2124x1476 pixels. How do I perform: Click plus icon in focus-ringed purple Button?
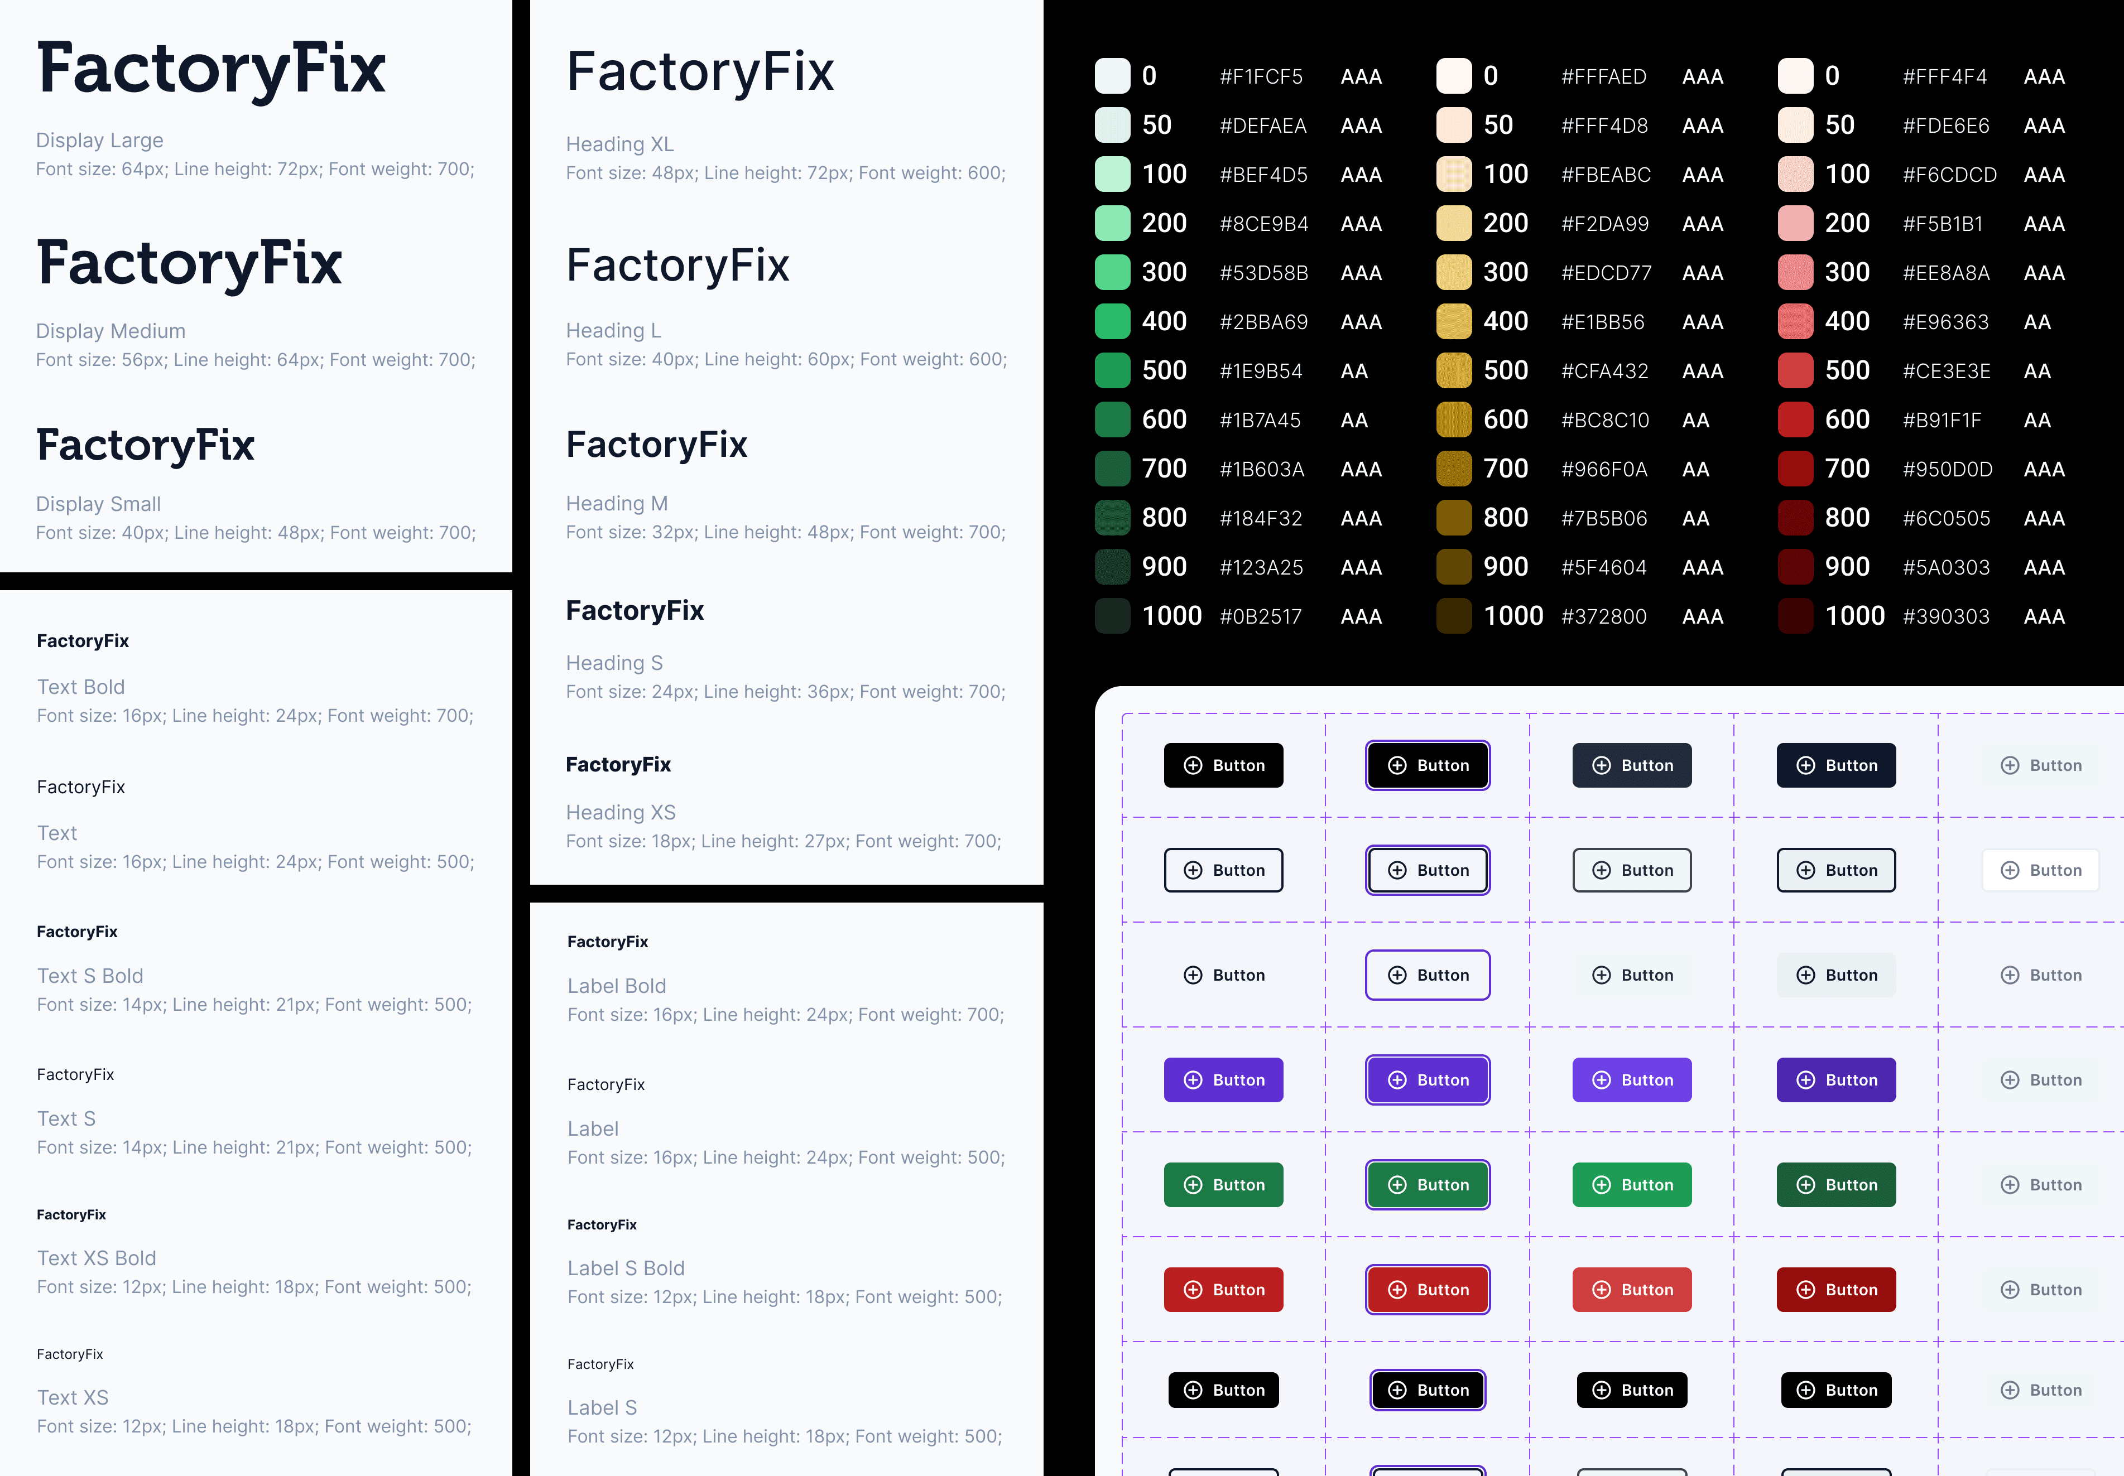(x=1398, y=1080)
